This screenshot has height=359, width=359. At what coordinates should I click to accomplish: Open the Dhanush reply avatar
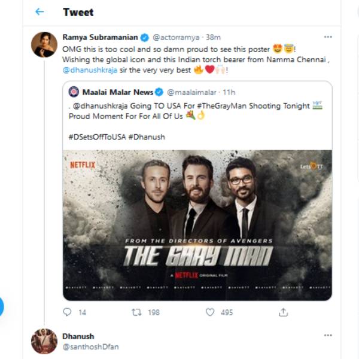(44, 341)
